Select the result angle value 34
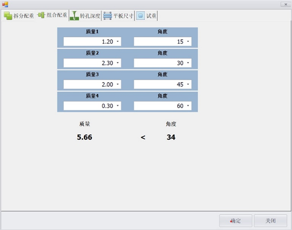This screenshot has width=292, height=230. coord(171,137)
